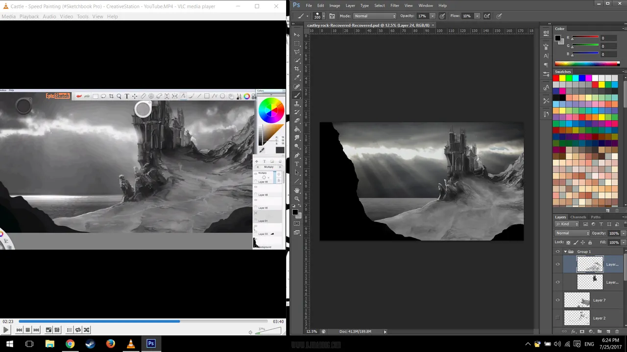The width and height of the screenshot is (627, 352).
Task: Open Chrome from the taskbar
Action: pyautogui.click(x=70, y=344)
